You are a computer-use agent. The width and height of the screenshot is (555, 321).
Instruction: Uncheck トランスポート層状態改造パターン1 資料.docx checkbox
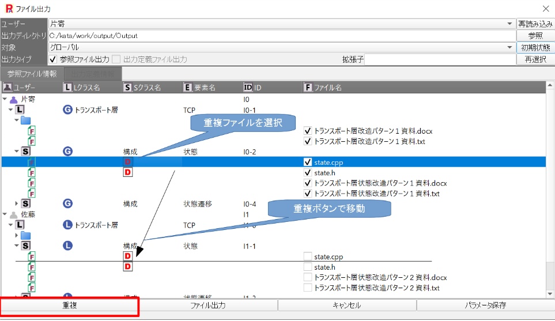coord(308,183)
